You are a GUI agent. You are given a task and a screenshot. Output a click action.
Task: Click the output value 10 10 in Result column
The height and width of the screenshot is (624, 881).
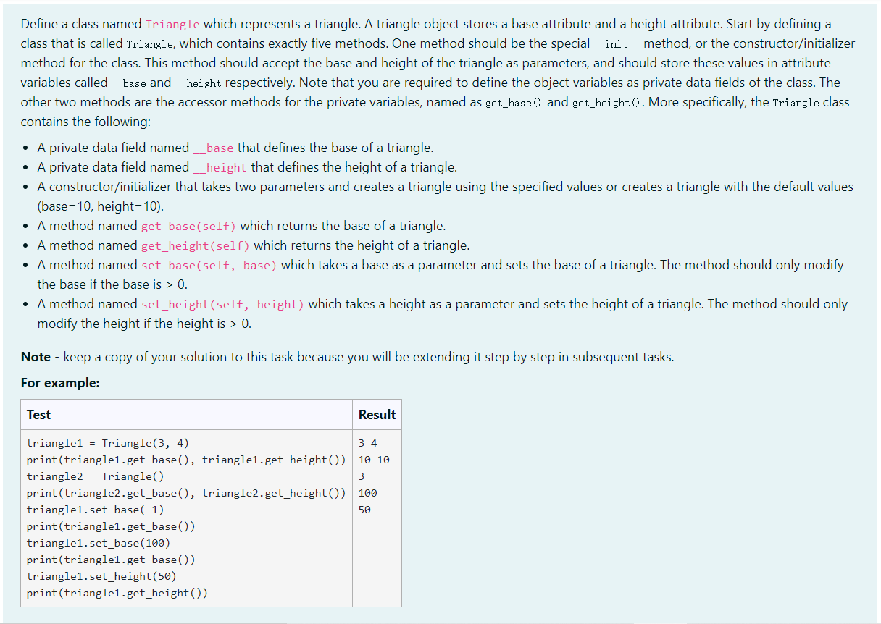[x=372, y=460]
